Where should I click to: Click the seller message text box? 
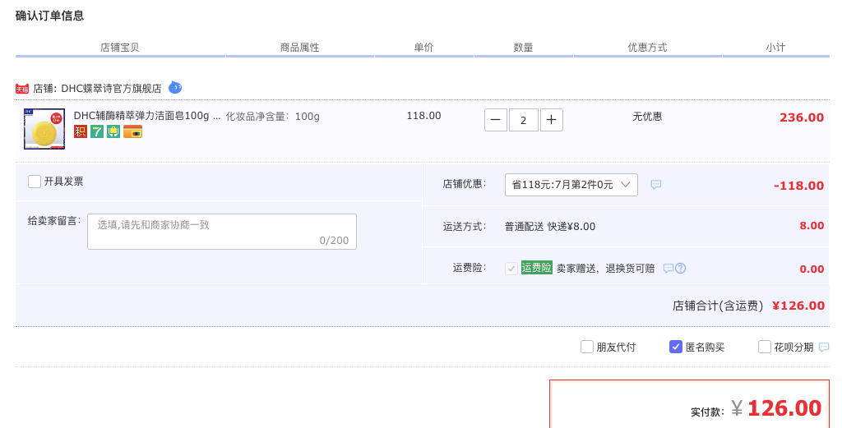[222, 232]
